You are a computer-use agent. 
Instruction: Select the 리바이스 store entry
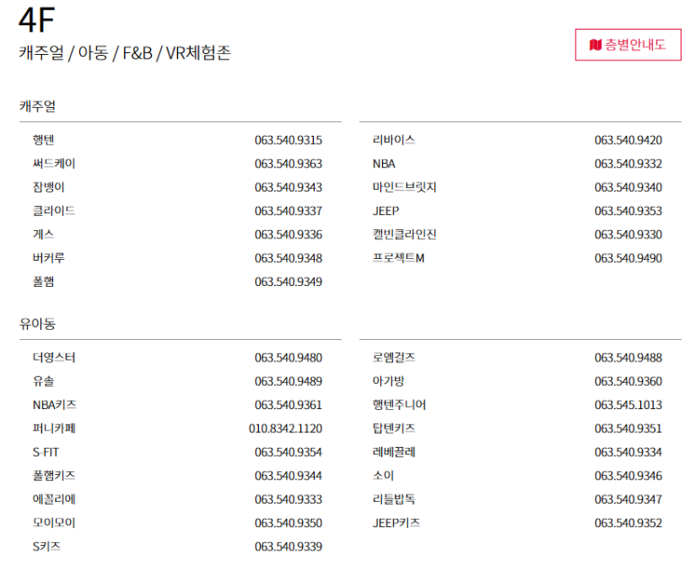click(394, 140)
